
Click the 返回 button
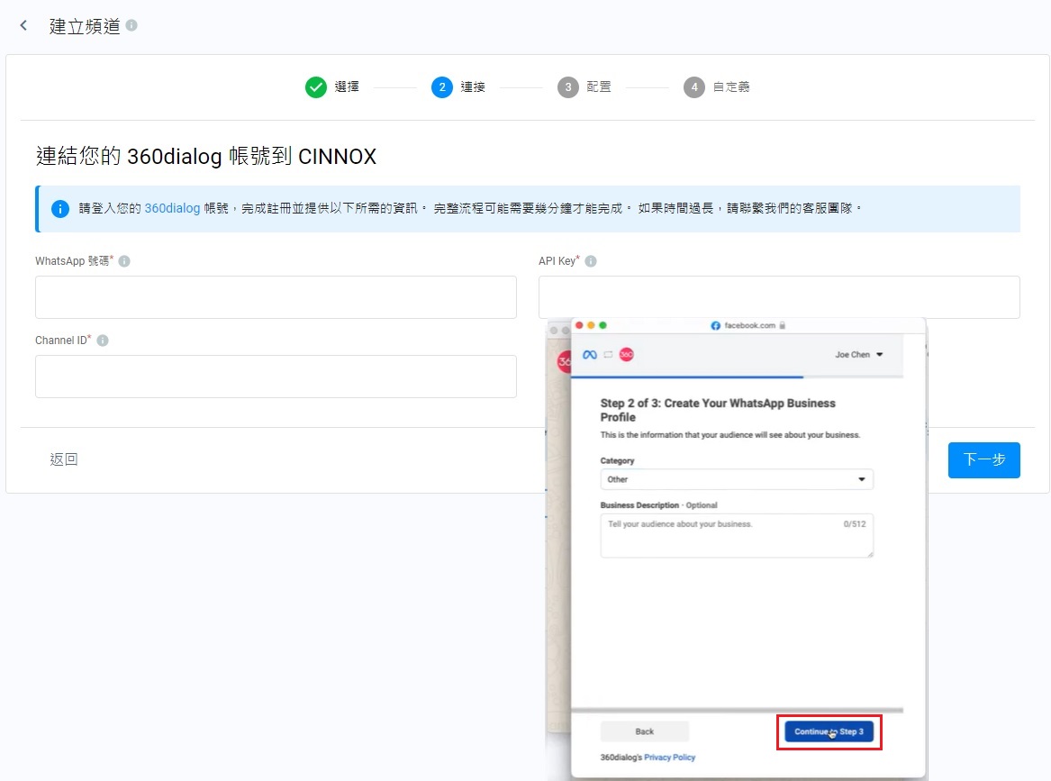coord(64,459)
